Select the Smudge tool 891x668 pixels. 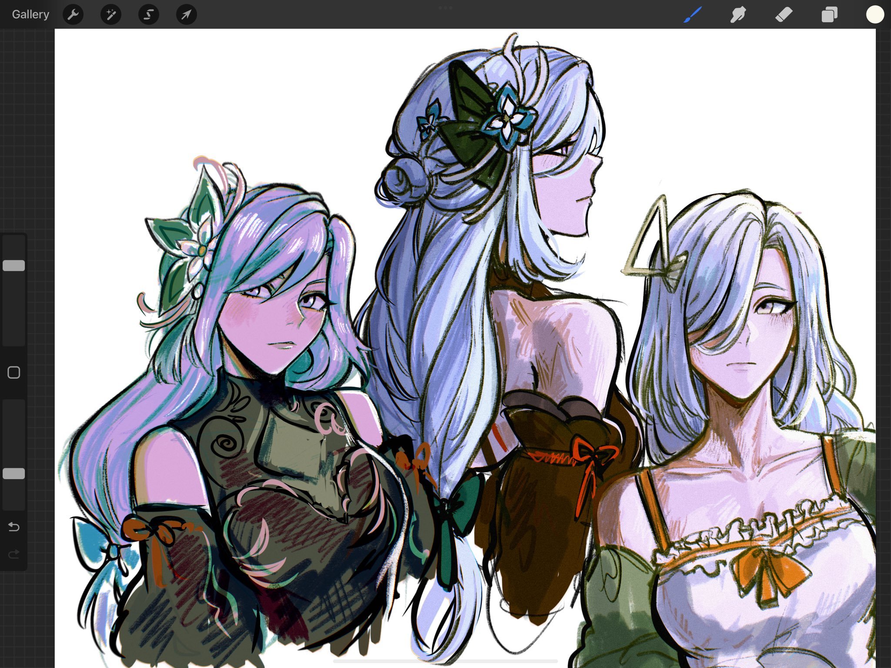tap(738, 15)
